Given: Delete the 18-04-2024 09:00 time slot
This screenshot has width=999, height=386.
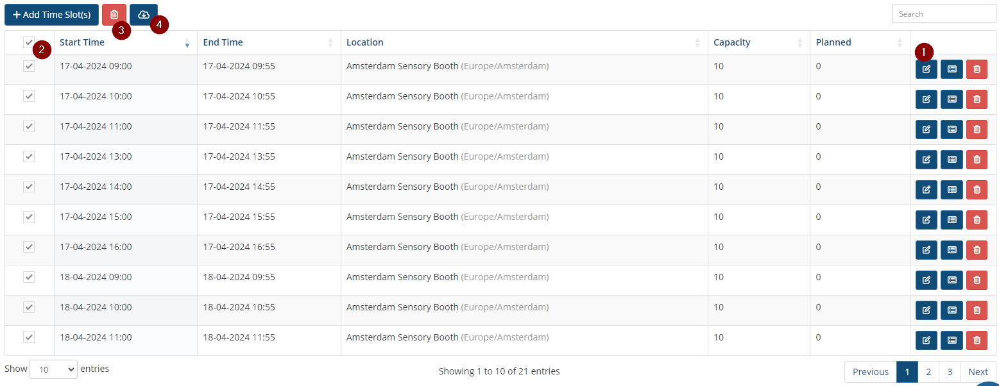Looking at the screenshot, I should (977, 280).
